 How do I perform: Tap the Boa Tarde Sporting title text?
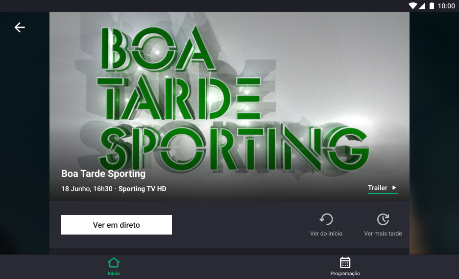[103, 173]
